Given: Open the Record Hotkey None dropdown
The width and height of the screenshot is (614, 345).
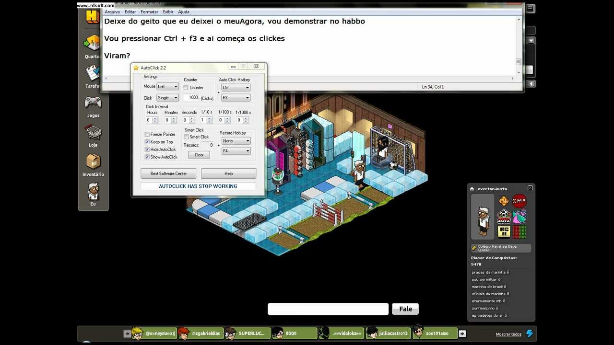Looking at the screenshot, I should (236, 141).
